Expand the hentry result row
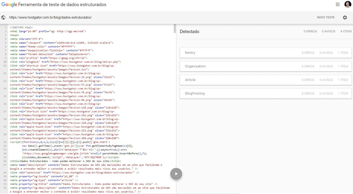Screen dimensions: 353x194 pos(265,53)
